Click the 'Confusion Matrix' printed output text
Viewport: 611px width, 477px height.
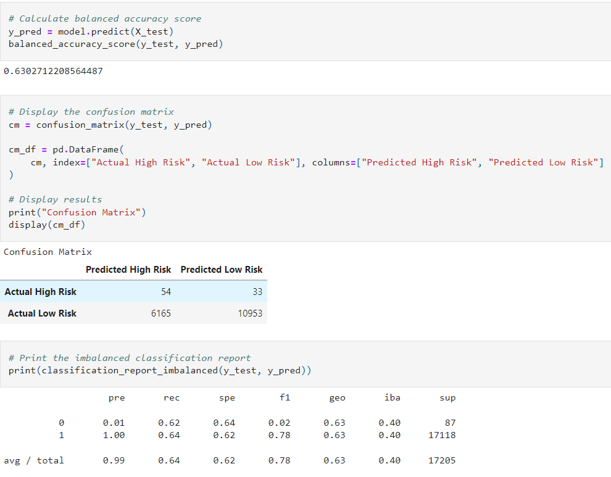tap(48, 252)
